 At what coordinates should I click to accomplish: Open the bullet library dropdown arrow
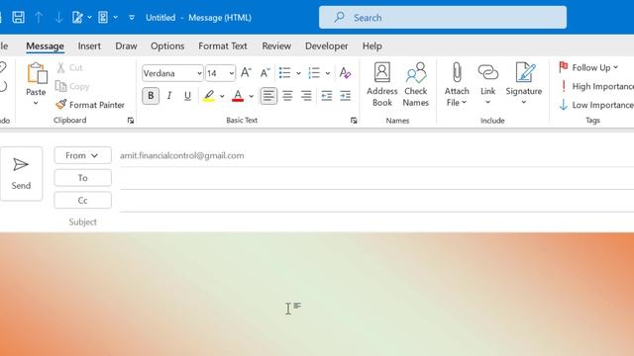[298, 73]
